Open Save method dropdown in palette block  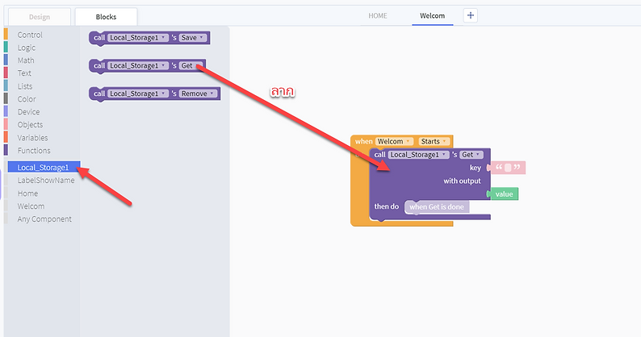193,38
